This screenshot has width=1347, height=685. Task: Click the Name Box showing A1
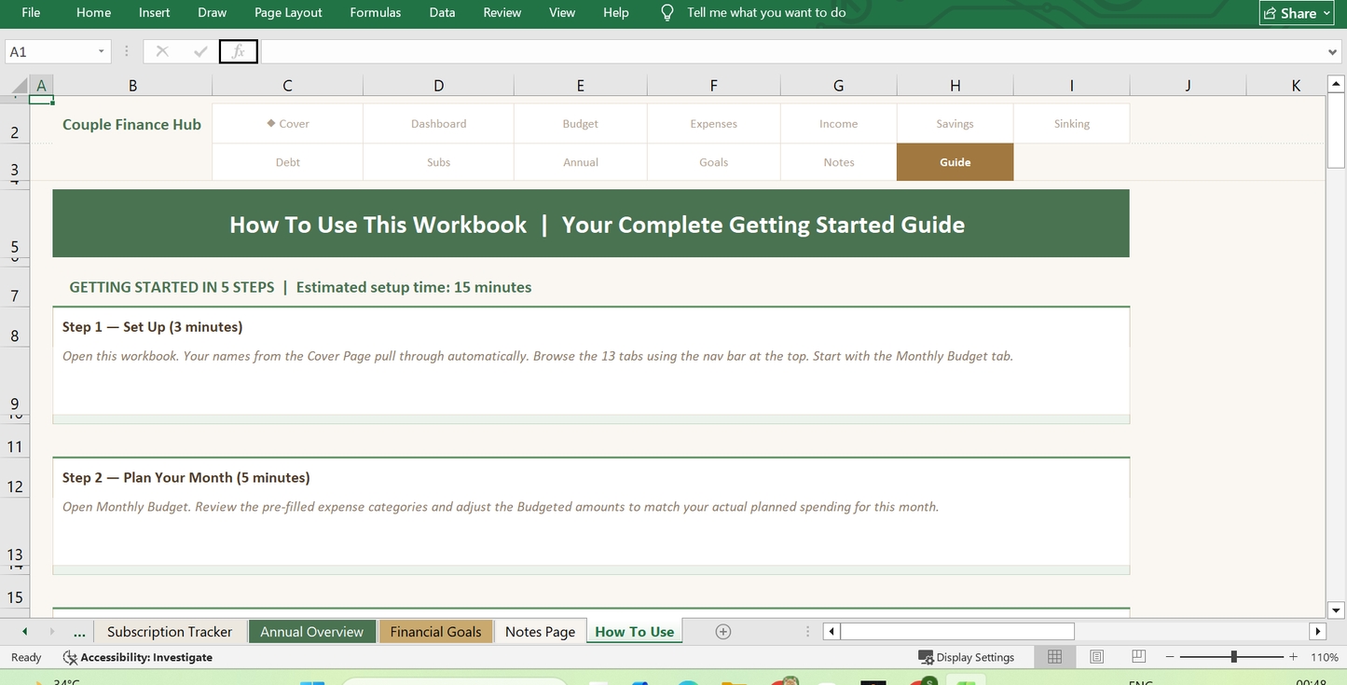[50, 52]
